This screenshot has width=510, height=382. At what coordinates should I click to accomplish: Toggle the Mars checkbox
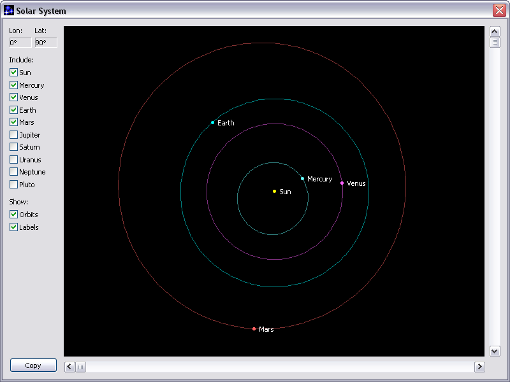[x=13, y=122]
